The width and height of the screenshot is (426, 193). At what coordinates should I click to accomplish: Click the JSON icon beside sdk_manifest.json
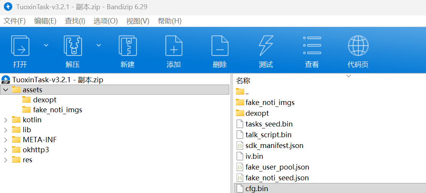[240, 146]
